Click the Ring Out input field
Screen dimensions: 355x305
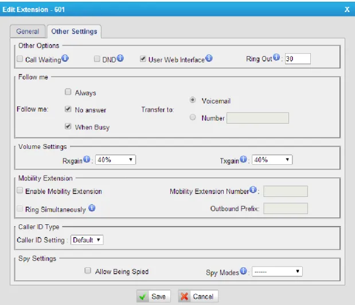(298, 59)
